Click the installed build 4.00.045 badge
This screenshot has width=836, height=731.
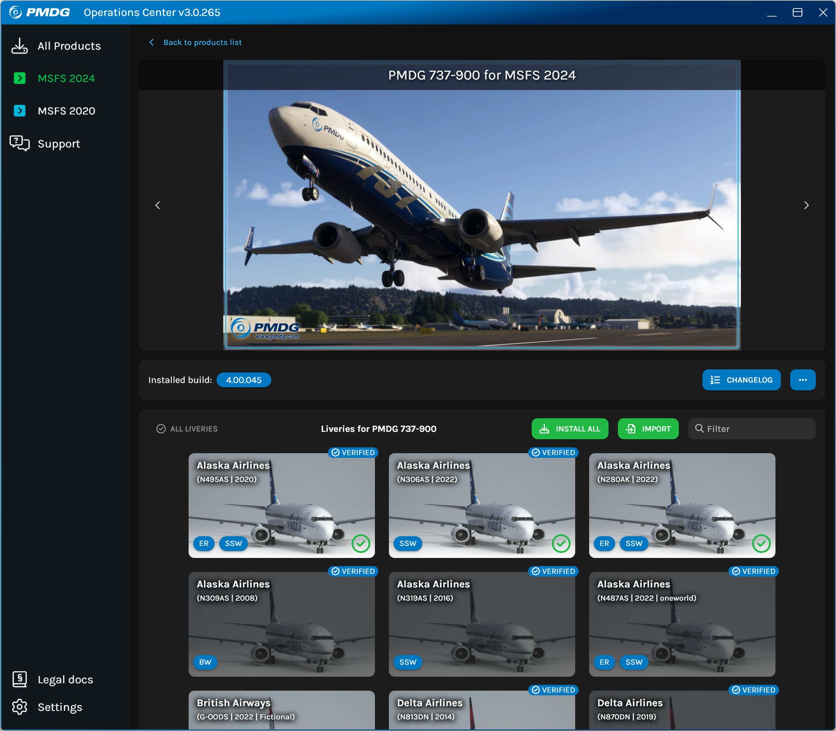click(x=244, y=380)
